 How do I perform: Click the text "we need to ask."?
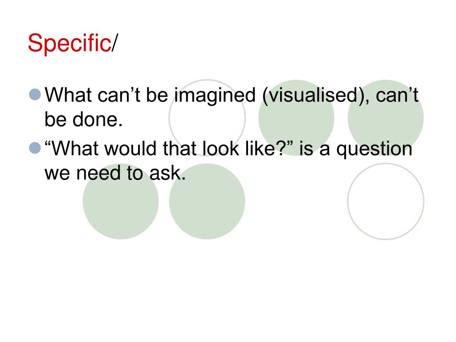[115, 173]
